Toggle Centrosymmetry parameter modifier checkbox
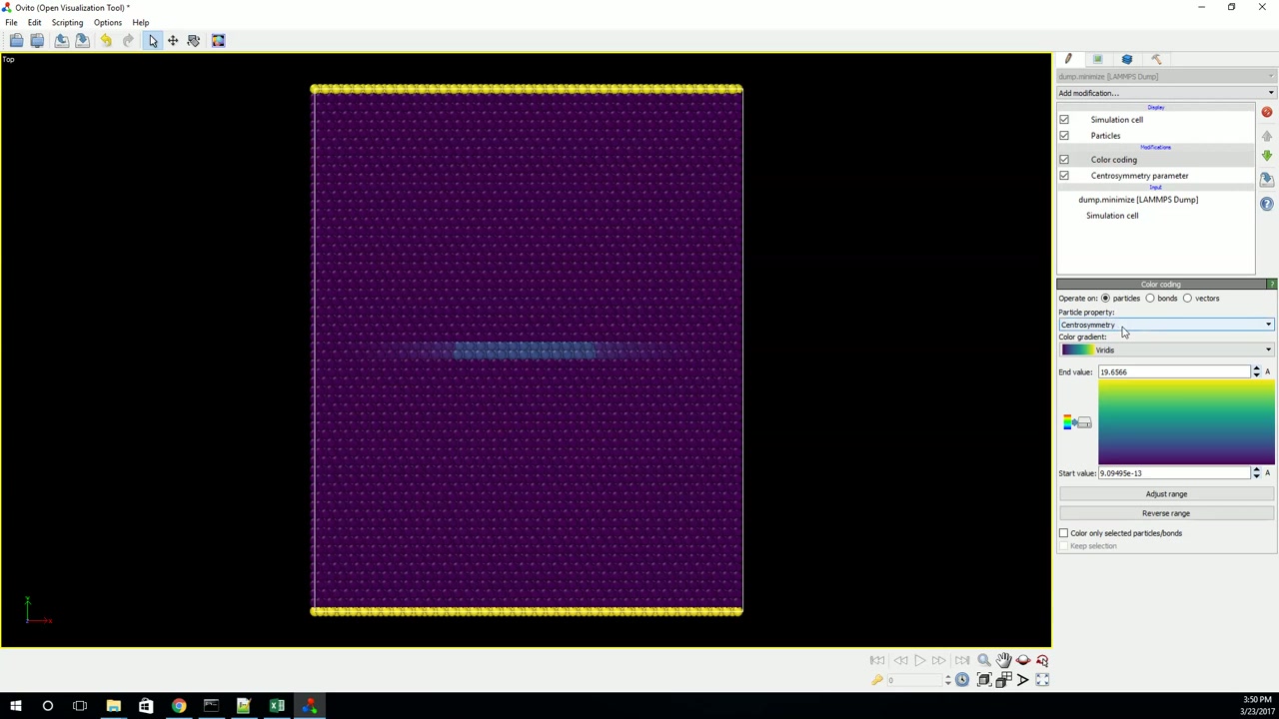 1064,176
